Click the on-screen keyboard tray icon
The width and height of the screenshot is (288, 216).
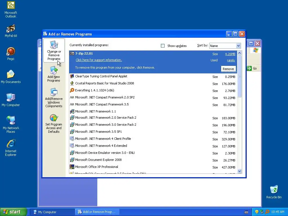click(246, 212)
